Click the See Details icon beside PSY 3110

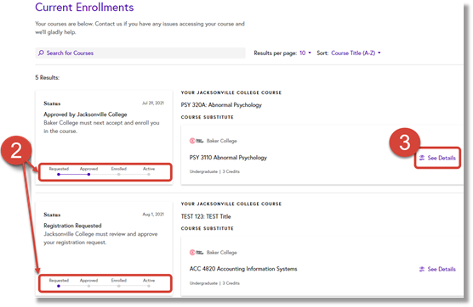point(422,158)
